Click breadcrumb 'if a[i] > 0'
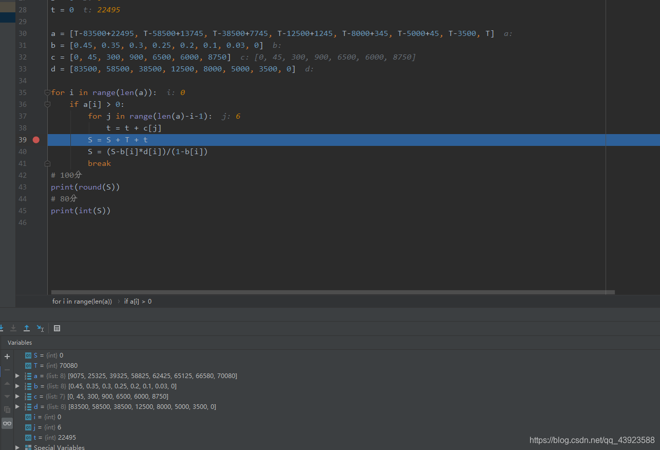 point(138,302)
